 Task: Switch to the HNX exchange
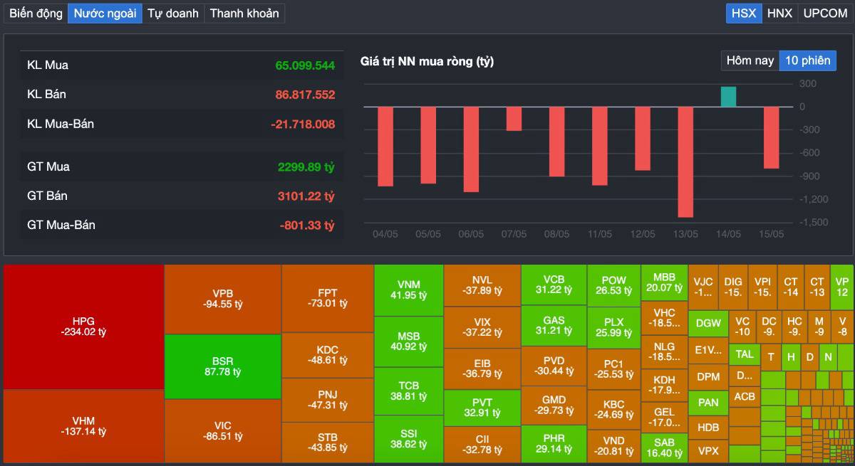coord(779,13)
